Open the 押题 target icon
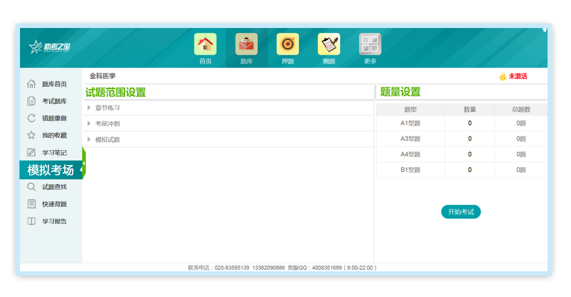Screen dimensions: 571x297 288,45
